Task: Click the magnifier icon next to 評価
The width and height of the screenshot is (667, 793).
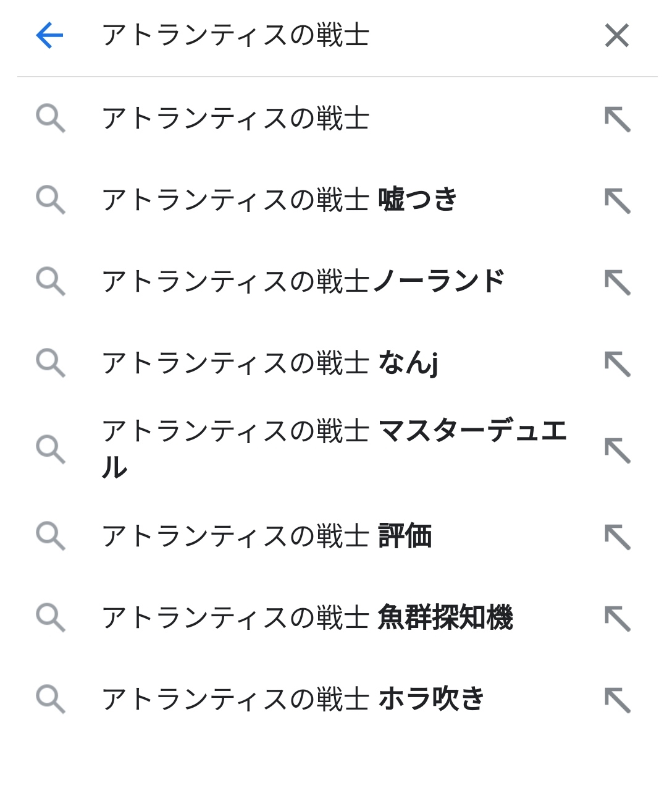Action: 50,536
